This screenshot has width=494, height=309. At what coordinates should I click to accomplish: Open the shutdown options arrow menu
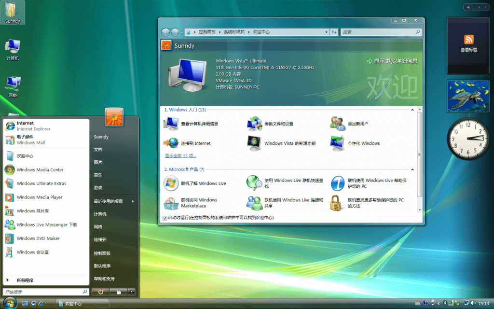point(132,292)
